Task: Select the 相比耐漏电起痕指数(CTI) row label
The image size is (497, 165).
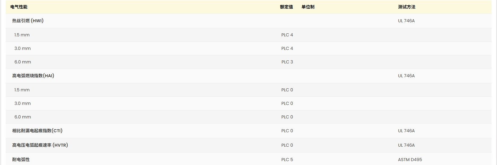Action: coord(37,131)
